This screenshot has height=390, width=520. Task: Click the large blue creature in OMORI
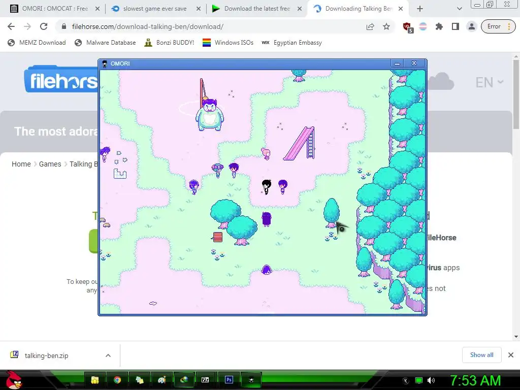coord(209,115)
